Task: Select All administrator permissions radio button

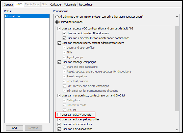Action: point(57,17)
